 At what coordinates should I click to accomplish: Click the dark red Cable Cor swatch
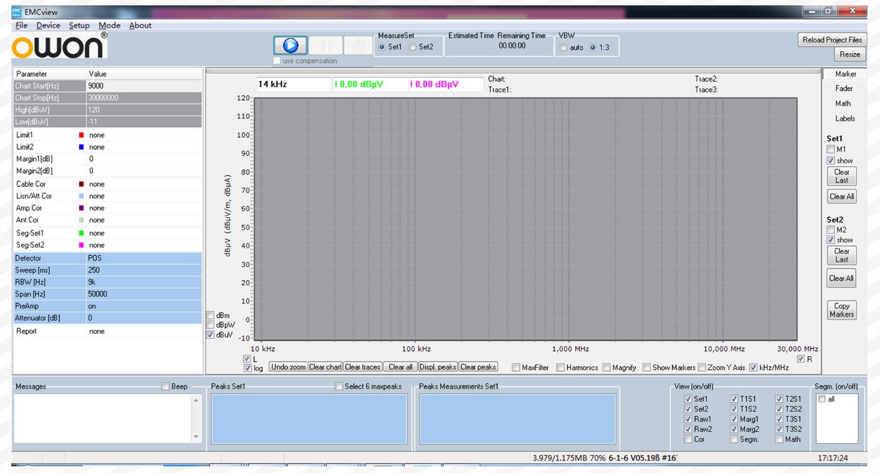click(82, 184)
